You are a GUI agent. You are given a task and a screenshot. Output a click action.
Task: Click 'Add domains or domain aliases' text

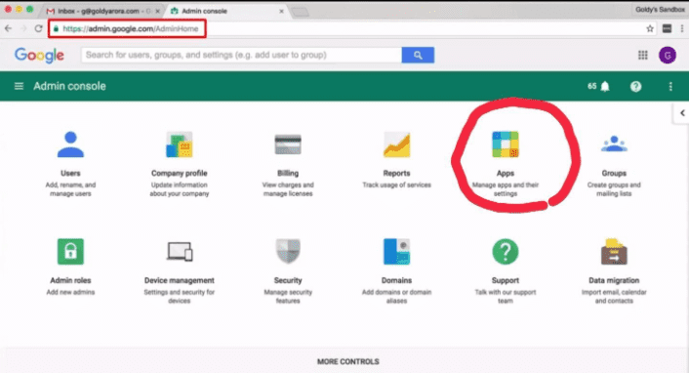pos(396,297)
